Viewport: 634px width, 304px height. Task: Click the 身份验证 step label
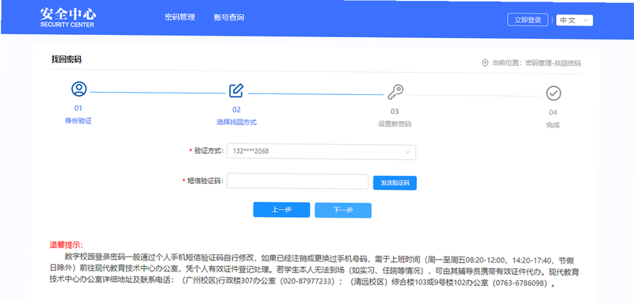pyautogui.click(x=78, y=120)
